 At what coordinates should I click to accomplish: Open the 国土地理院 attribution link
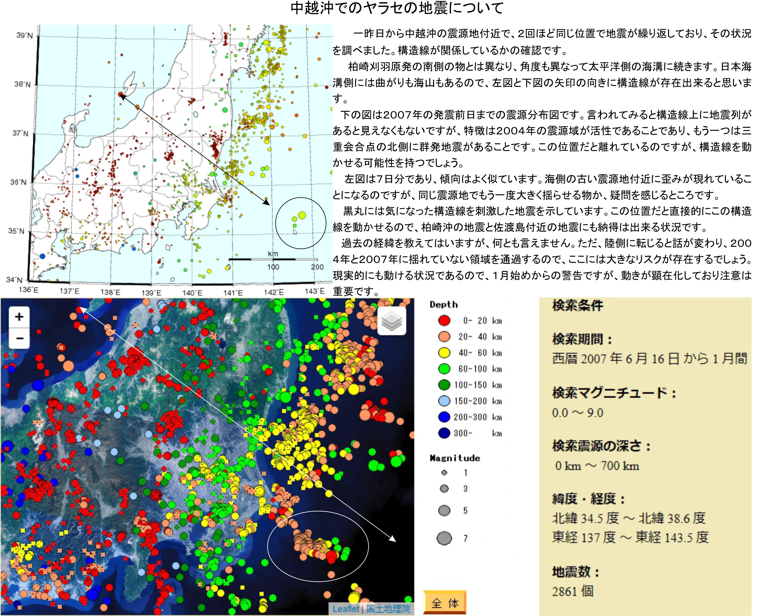388,609
